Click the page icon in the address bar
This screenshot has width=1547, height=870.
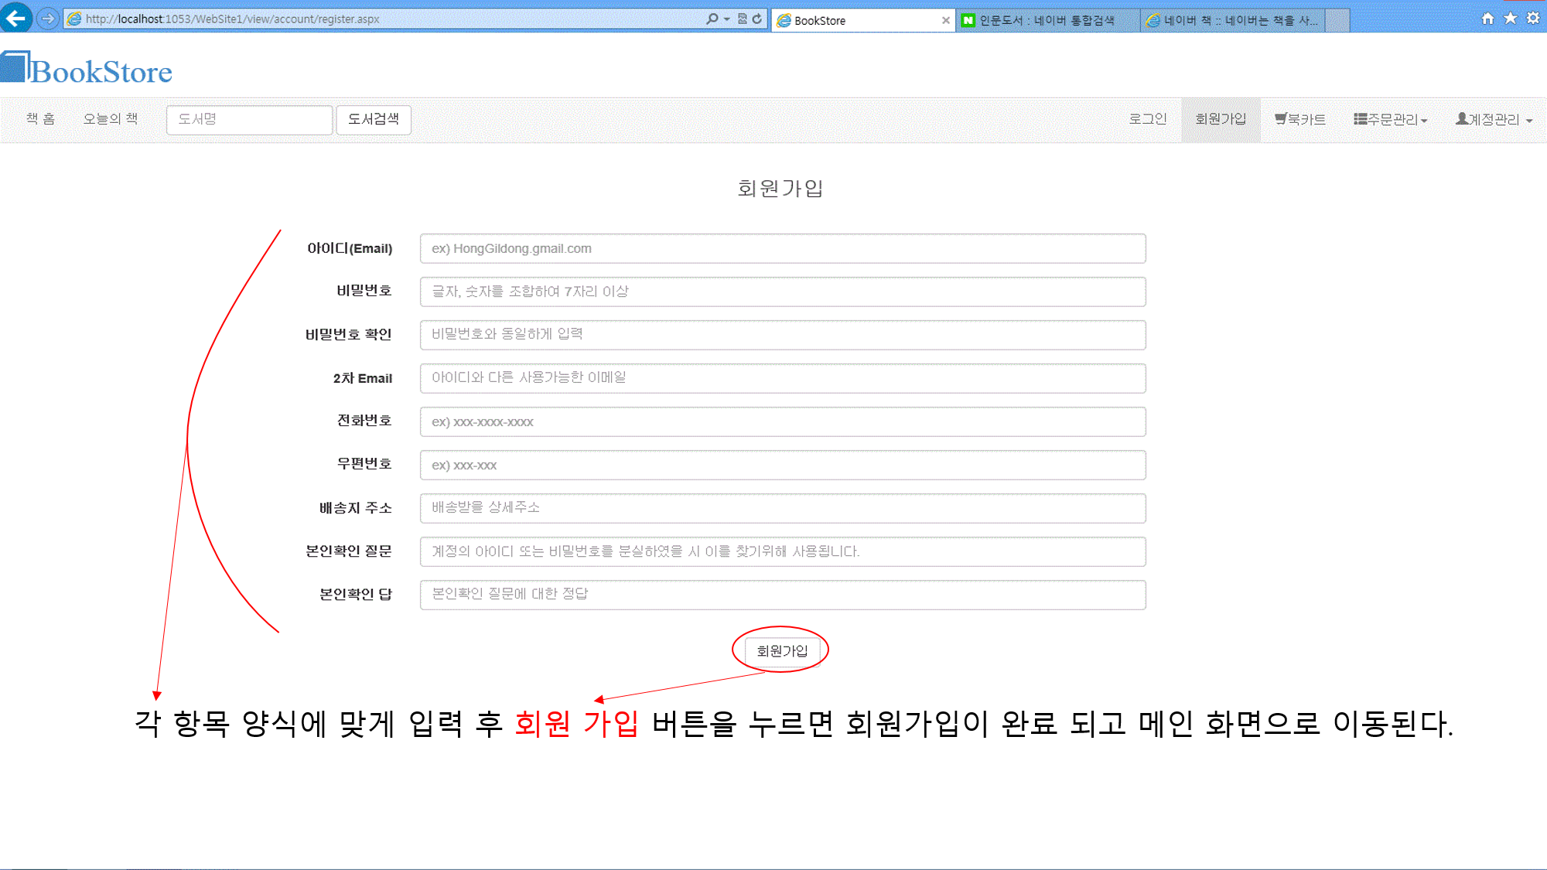point(74,19)
